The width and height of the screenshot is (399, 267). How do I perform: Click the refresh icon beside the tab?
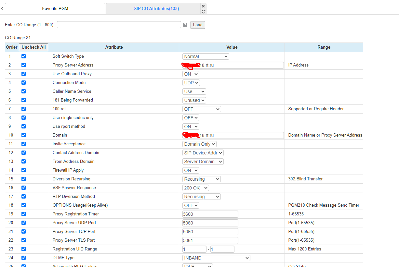[204, 12]
